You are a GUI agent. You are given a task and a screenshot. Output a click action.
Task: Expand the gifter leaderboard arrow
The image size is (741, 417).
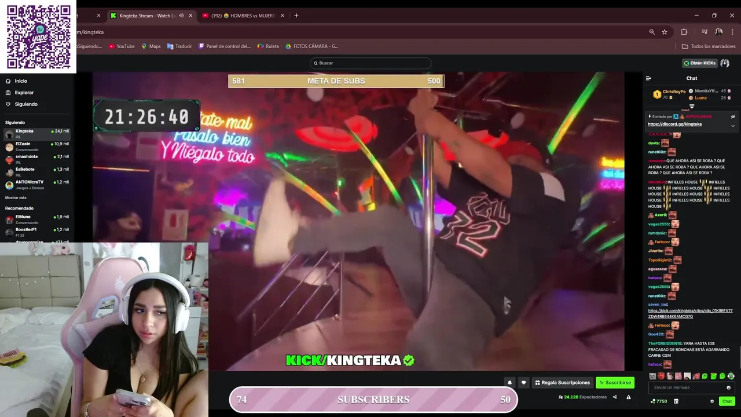point(691,107)
